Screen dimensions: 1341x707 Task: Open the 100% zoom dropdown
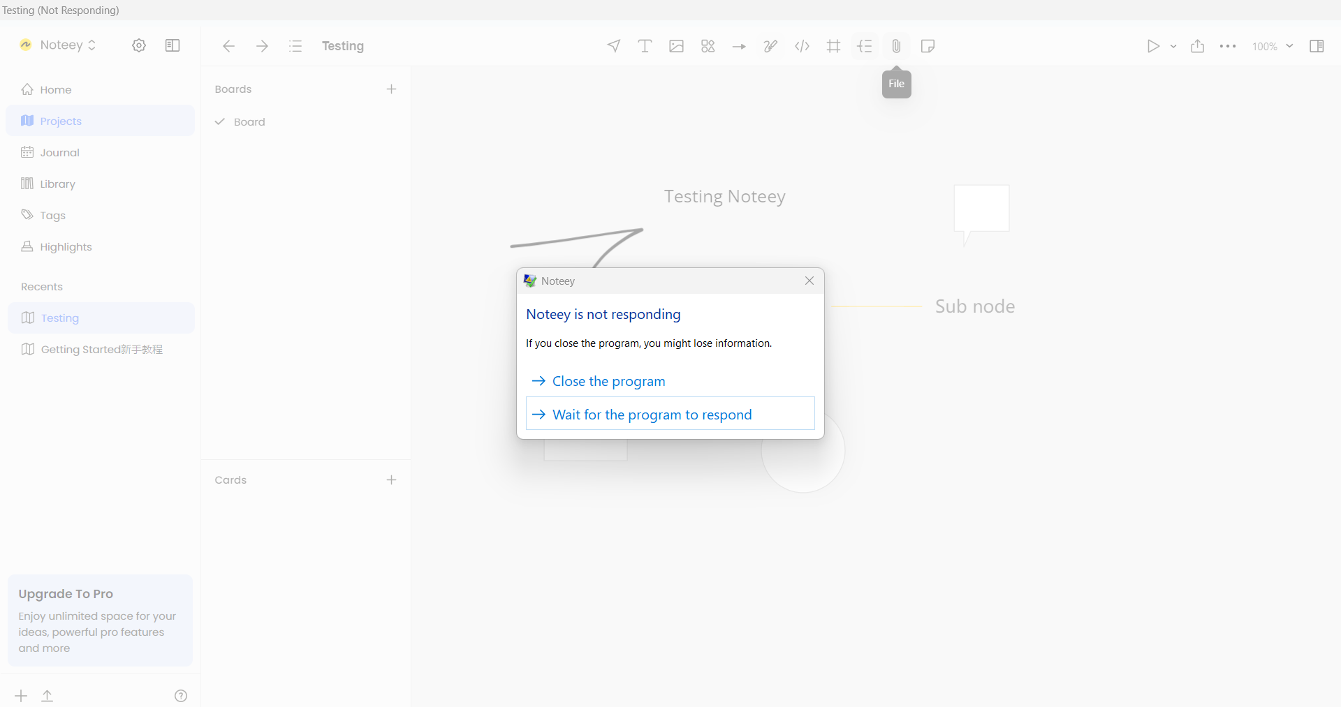1273,46
